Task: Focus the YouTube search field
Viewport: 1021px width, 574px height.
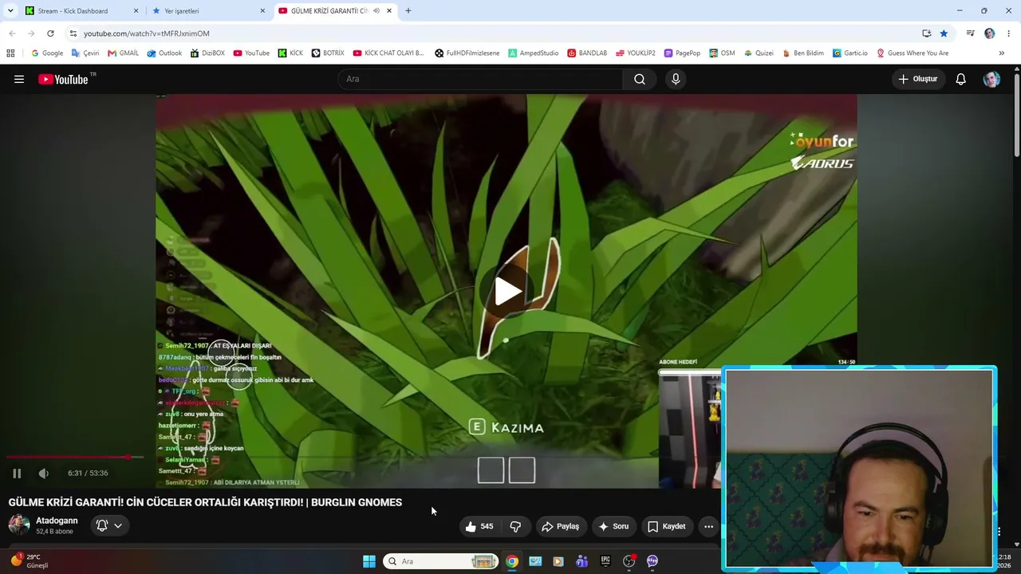Action: [x=480, y=79]
